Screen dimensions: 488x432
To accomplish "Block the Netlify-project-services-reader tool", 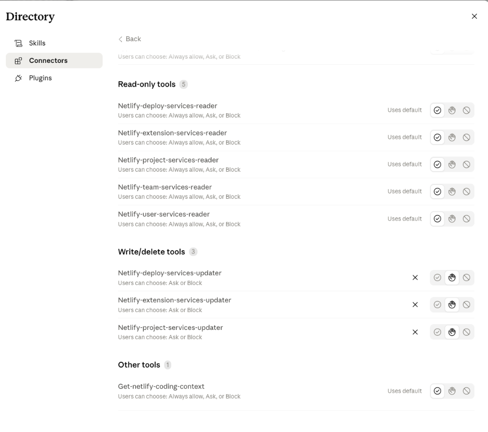I will tap(466, 164).
